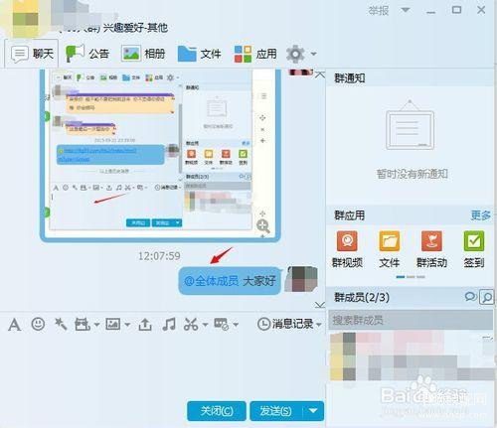Open the 群活动 group activity app
Image resolution: width=497 pixels, height=428 pixels.
tap(431, 249)
